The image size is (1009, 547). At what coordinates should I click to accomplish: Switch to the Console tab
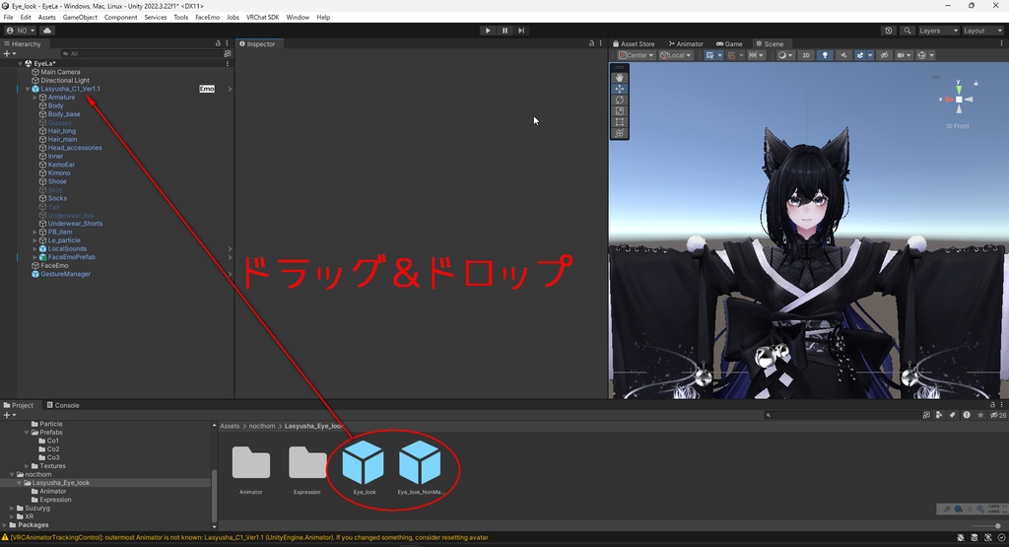63,405
